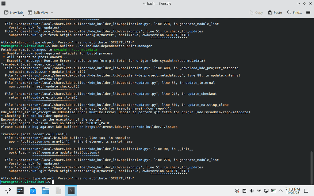Click the Split View icon
This screenshot has height=196, width=314.
pyautogui.click(x=30, y=13)
